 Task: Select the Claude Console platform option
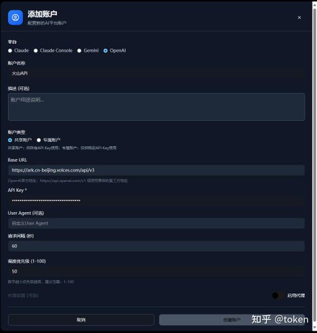pos(36,51)
